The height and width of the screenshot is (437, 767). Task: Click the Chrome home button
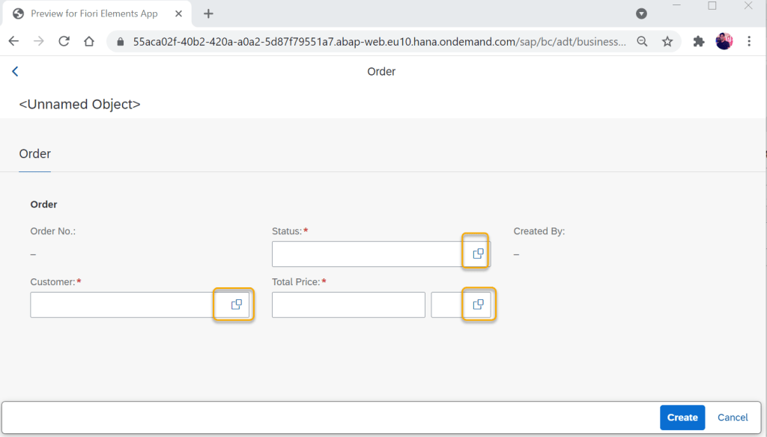(89, 42)
